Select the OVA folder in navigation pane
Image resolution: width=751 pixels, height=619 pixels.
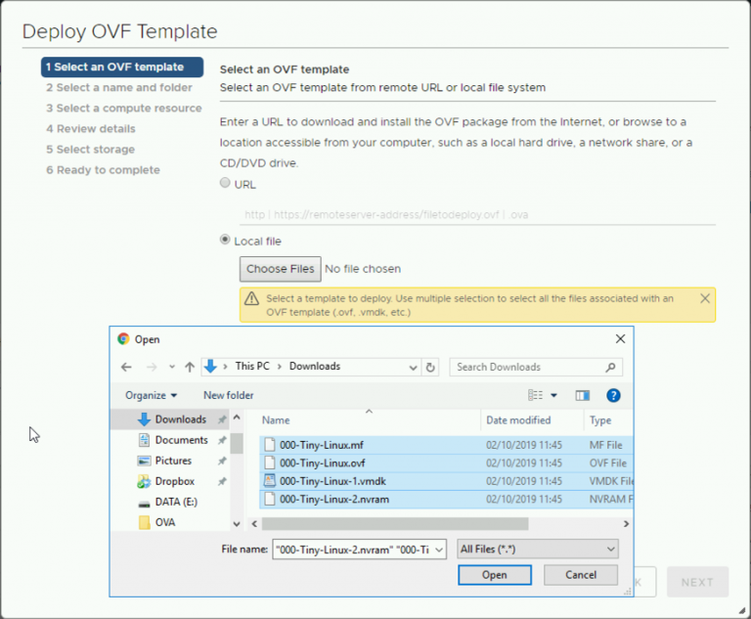[164, 522]
